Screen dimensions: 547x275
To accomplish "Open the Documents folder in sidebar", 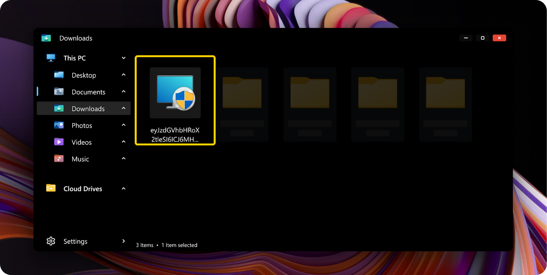I will pos(89,92).
